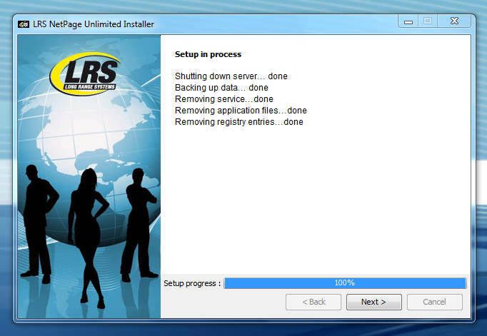Click the 100% setup progress bar

[x=345, y=283]
